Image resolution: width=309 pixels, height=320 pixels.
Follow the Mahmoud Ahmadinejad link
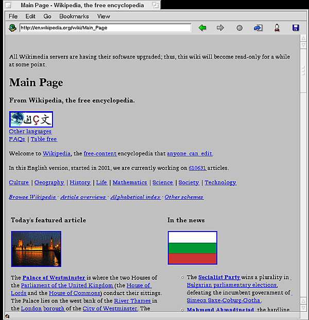tap(220, 309)
